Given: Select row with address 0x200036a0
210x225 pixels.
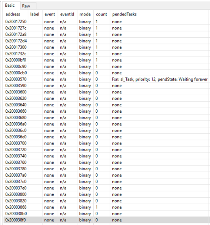Looking at the screenshot, I should click(x=106, y=124).
